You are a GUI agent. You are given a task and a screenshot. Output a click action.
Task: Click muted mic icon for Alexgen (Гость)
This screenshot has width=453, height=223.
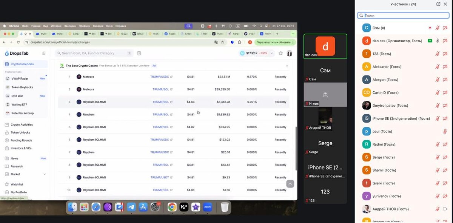[438, 80]
